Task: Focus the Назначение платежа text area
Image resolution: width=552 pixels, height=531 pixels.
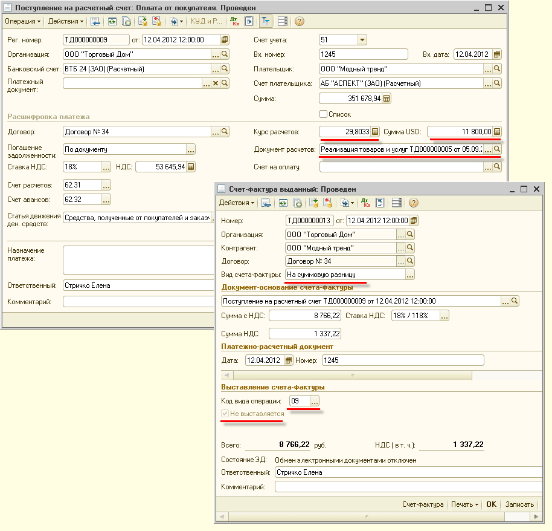Action: pos(138,260)
